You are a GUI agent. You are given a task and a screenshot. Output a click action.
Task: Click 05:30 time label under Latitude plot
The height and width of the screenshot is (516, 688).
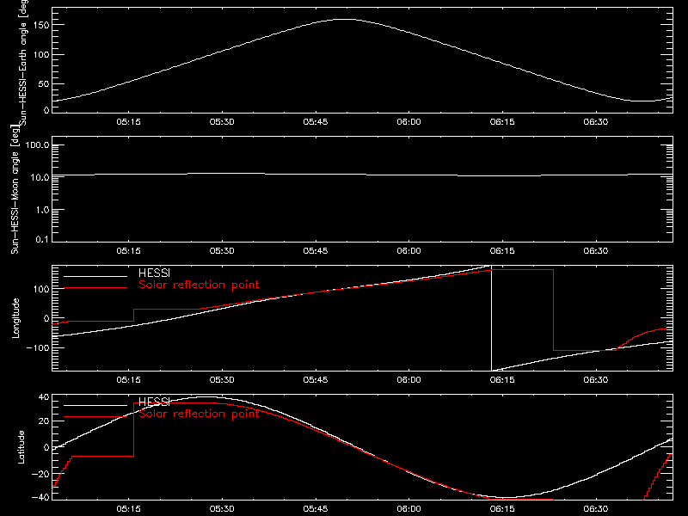[222, 509]
